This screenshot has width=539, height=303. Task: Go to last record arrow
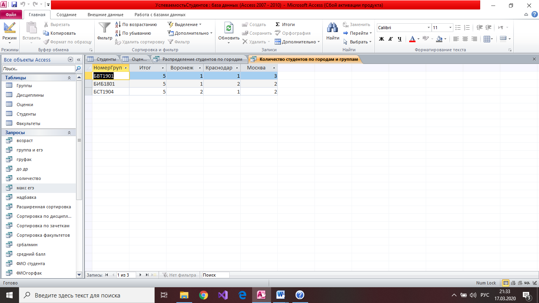147,275
